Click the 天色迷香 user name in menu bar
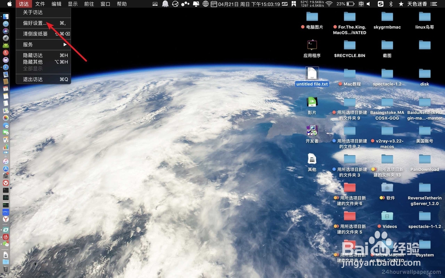Viewport: 445px width, 278px height. [417, 4]
